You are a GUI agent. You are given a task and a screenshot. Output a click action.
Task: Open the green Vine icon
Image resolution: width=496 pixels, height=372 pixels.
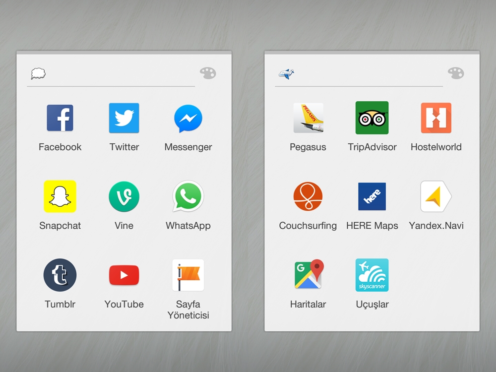click(124, 196)
